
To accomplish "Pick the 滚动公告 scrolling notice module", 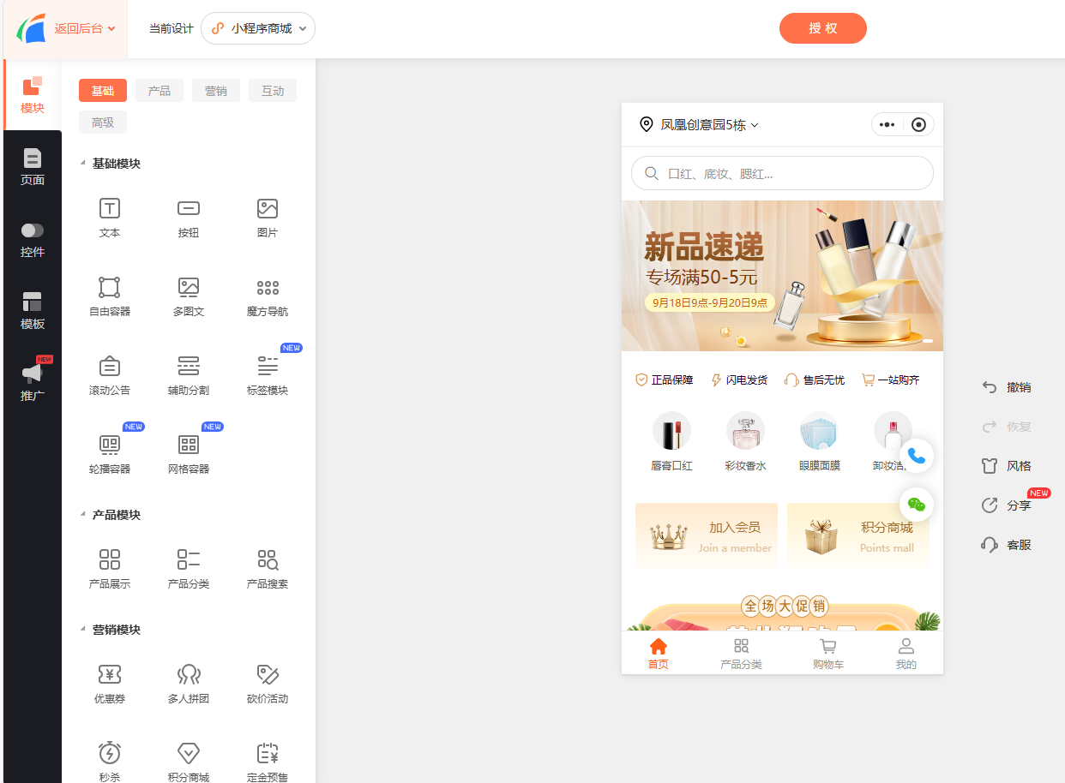I will (x=110, y=367).
